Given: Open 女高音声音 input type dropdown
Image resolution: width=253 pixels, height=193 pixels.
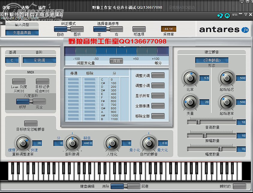Looking at the screenshot, I should tap(22, 33).
